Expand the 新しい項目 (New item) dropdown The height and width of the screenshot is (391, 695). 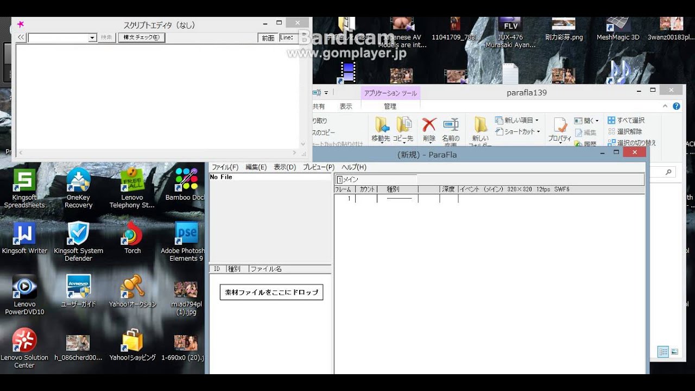tap(537, 121)
